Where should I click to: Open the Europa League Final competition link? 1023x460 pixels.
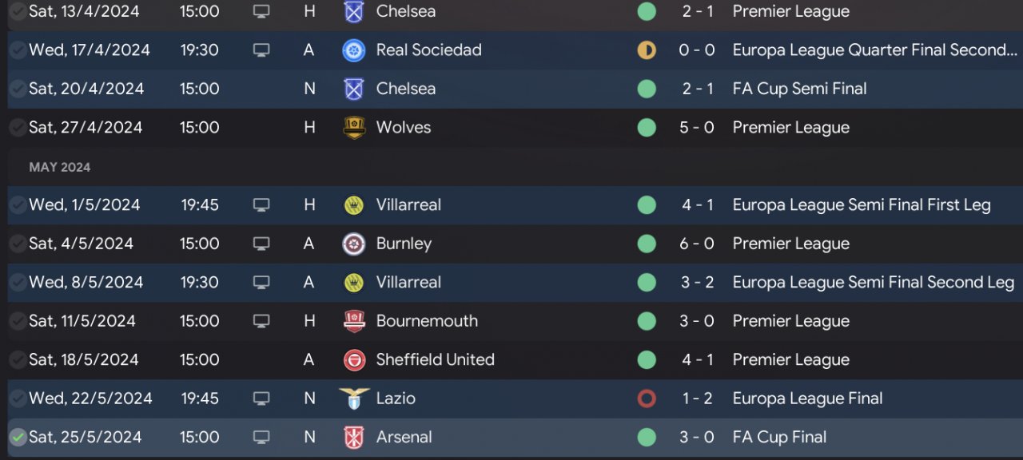click(807, 399)
